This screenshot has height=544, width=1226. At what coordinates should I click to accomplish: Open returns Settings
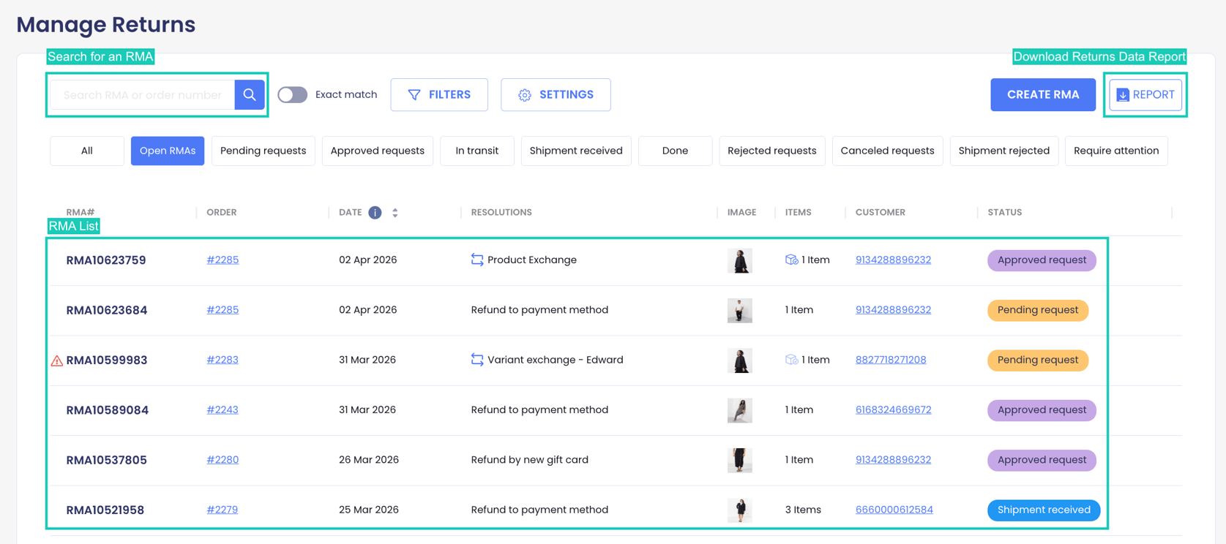click(556, 94)
